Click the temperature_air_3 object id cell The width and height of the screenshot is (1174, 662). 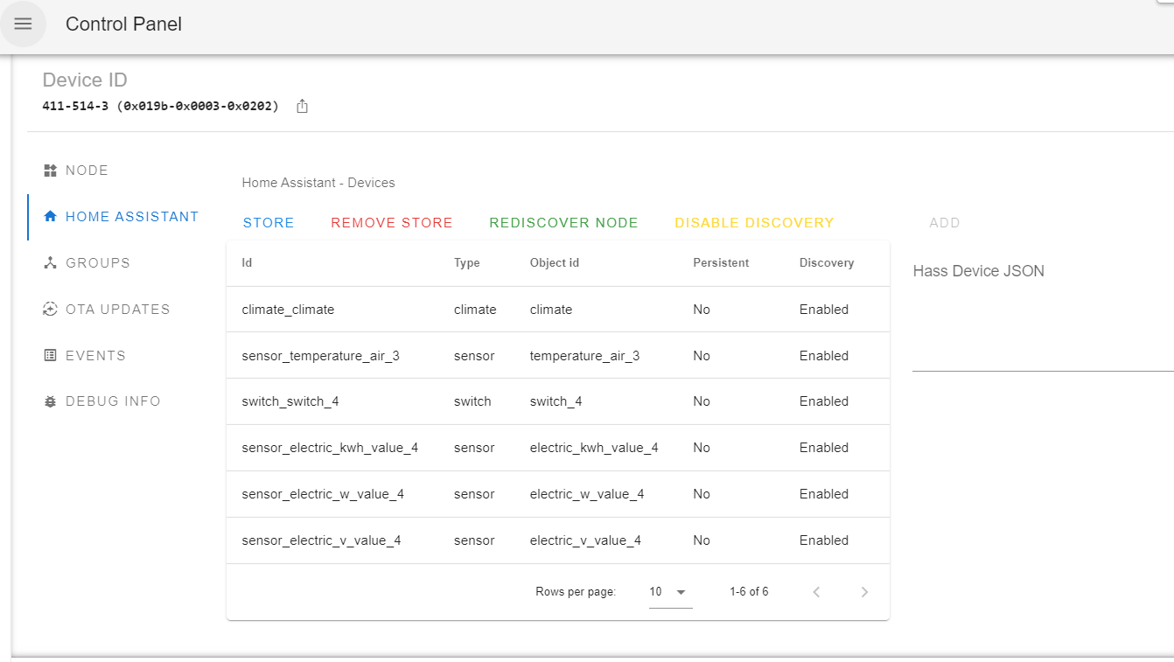tap(584, 356)
